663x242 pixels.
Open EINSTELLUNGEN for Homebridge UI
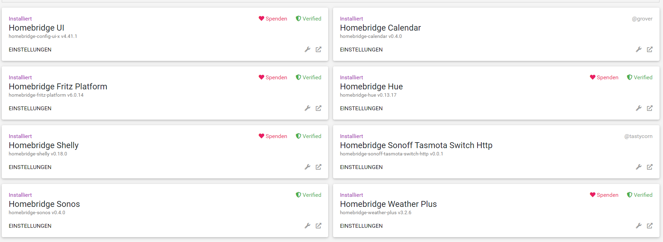(x=30, y=50)
